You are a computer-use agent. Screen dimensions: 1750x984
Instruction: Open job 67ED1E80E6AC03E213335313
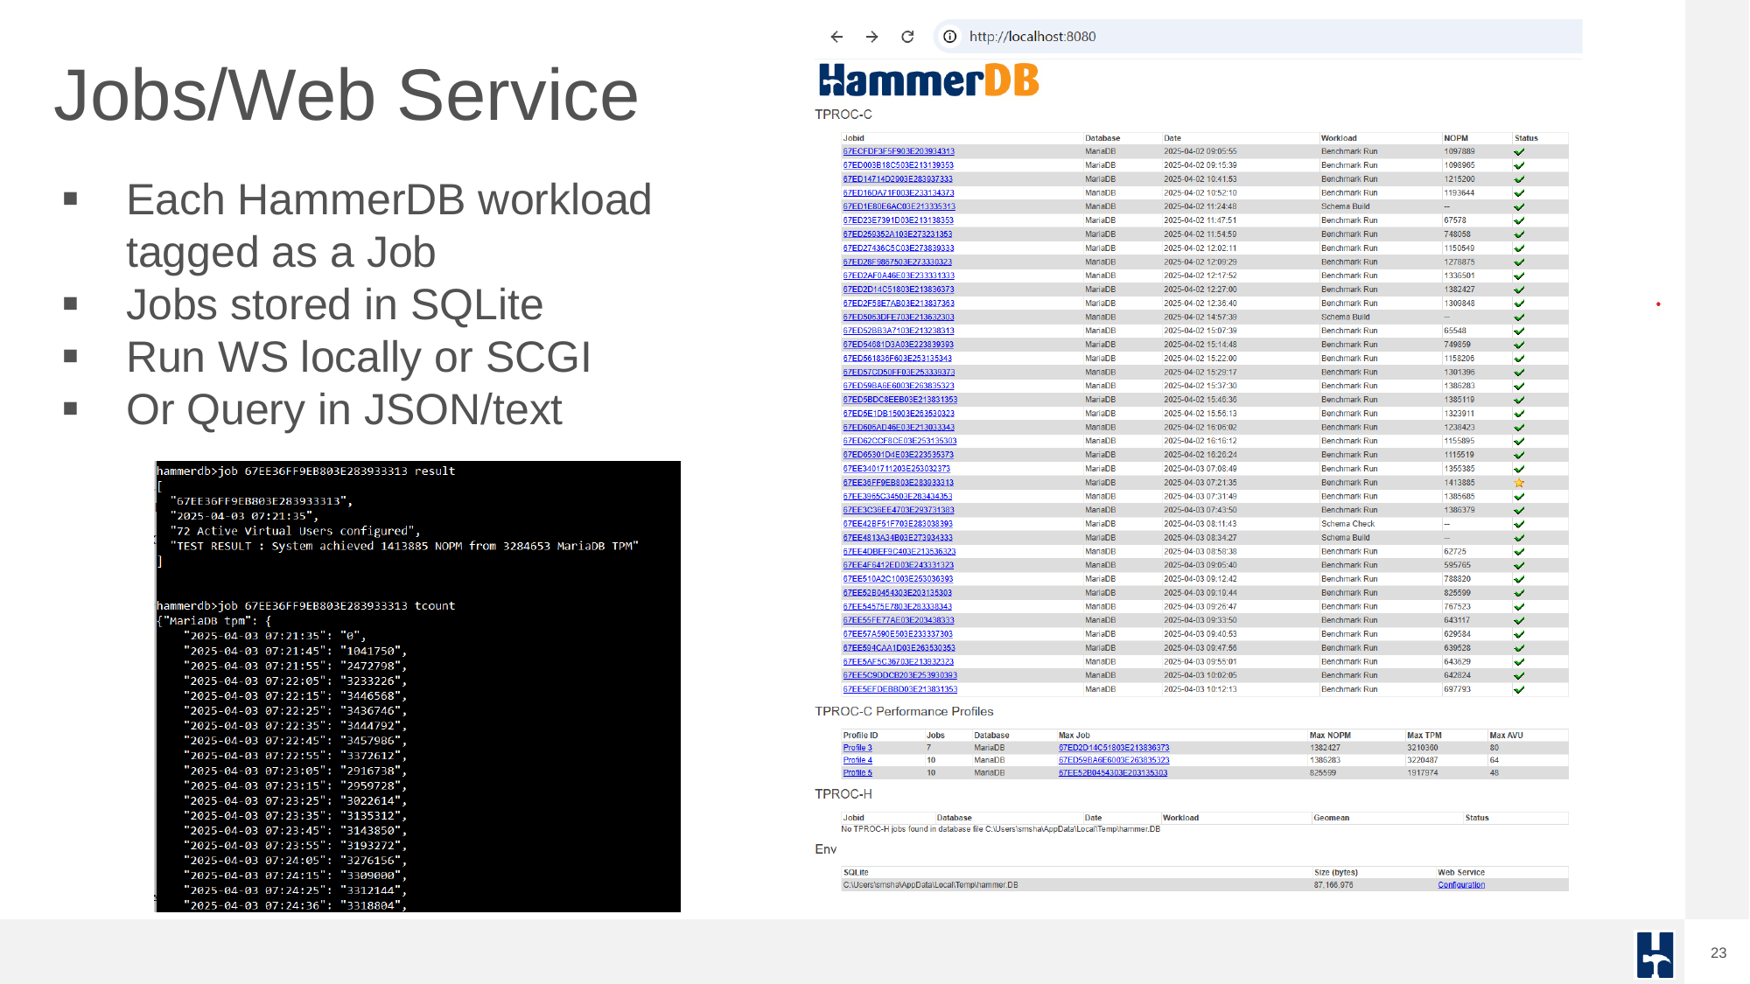[899, 206]
